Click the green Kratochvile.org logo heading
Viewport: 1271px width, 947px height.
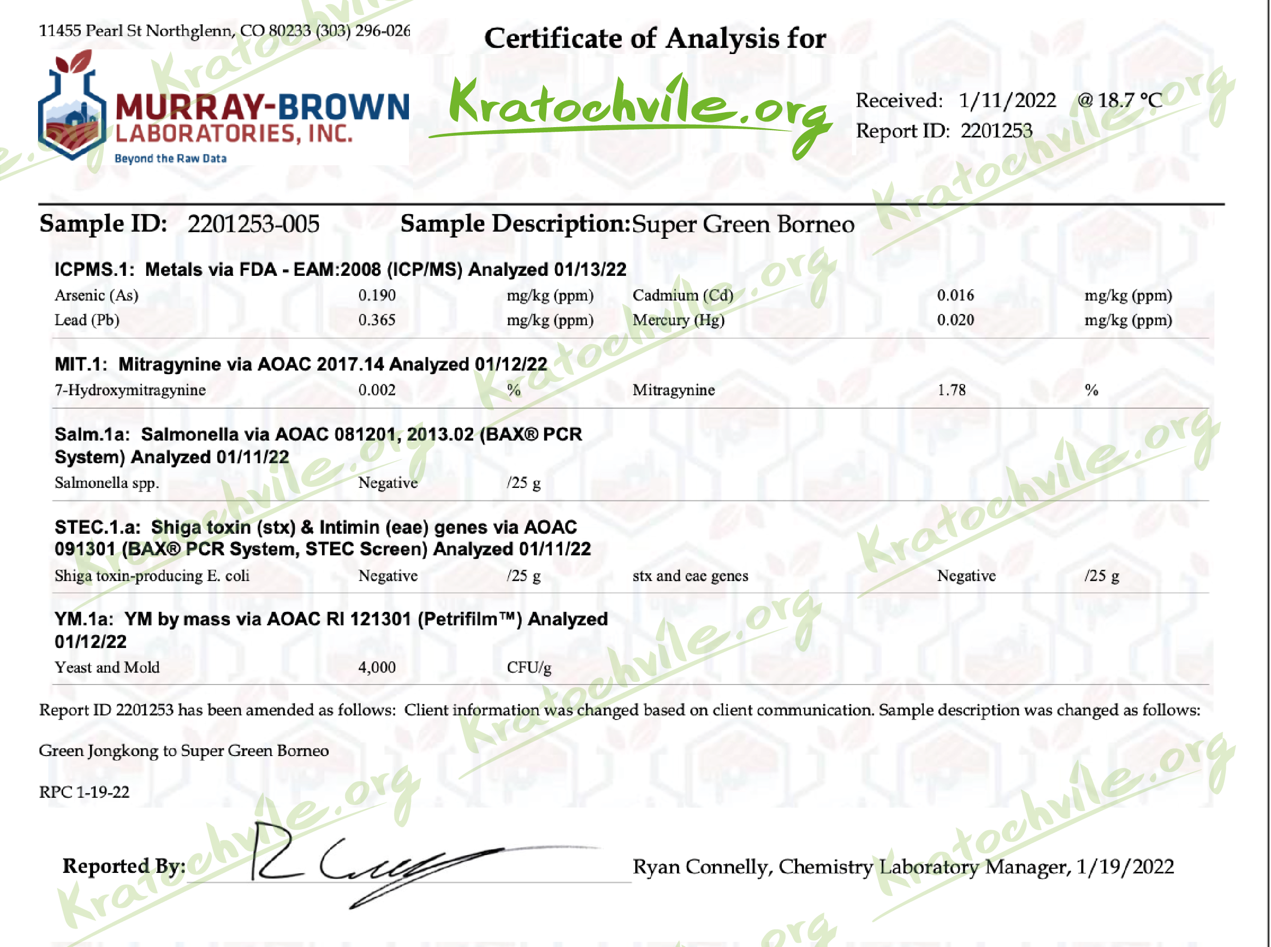(630, 116)
